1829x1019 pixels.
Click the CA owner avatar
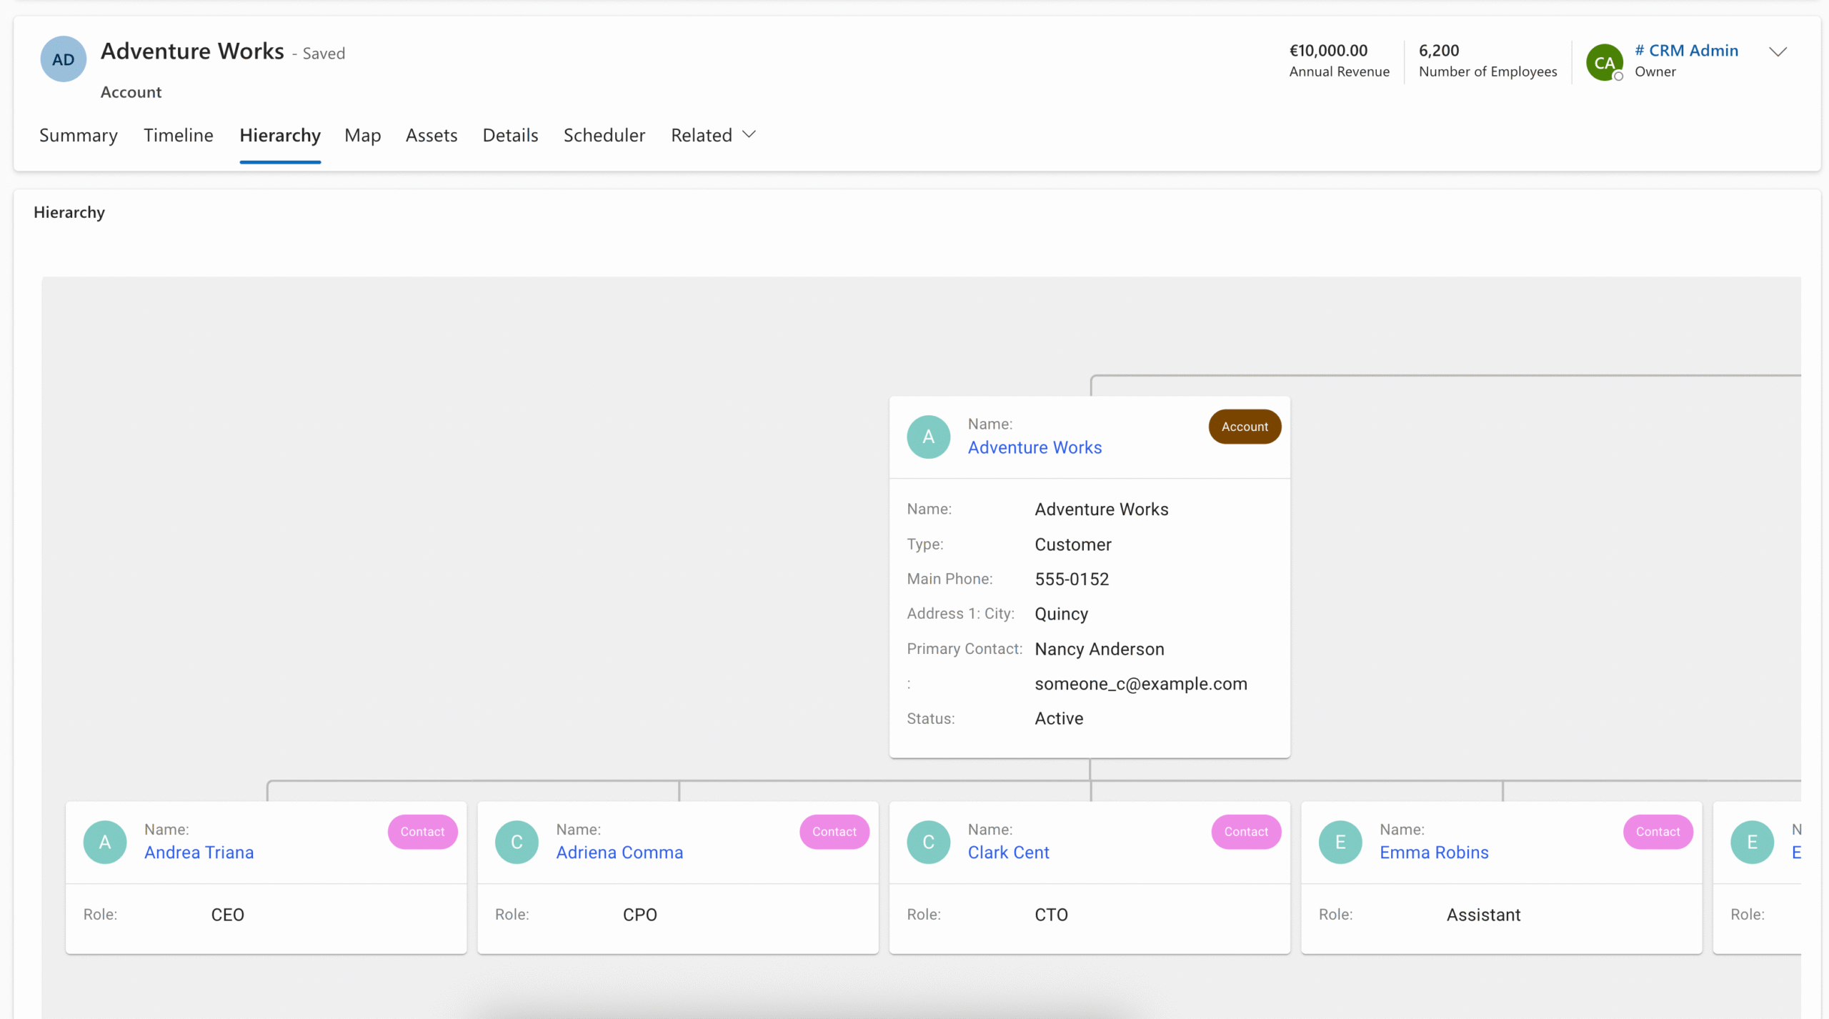(1604, 62)
